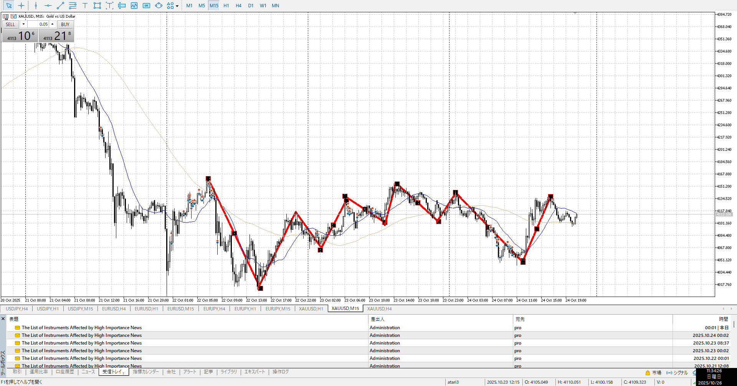737x386 pixels.
Task: Click the Elliott wave indicator icon
Action: tap(134, 5)
